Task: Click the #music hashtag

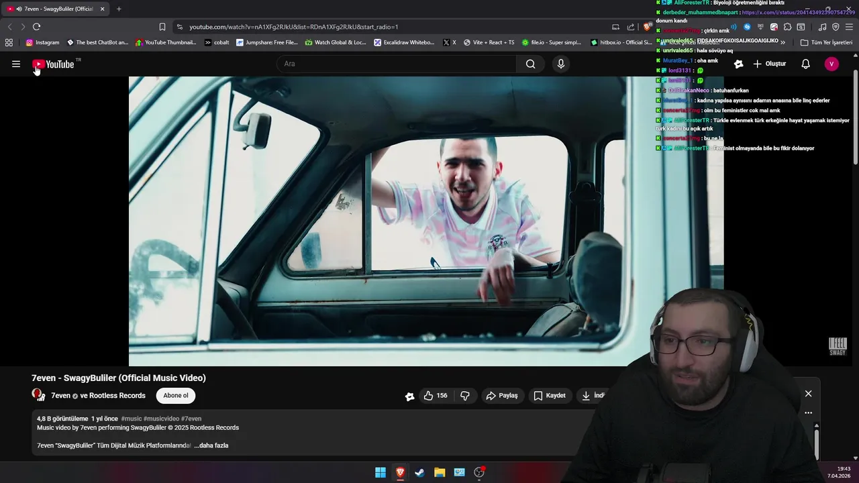Action: 132,419
